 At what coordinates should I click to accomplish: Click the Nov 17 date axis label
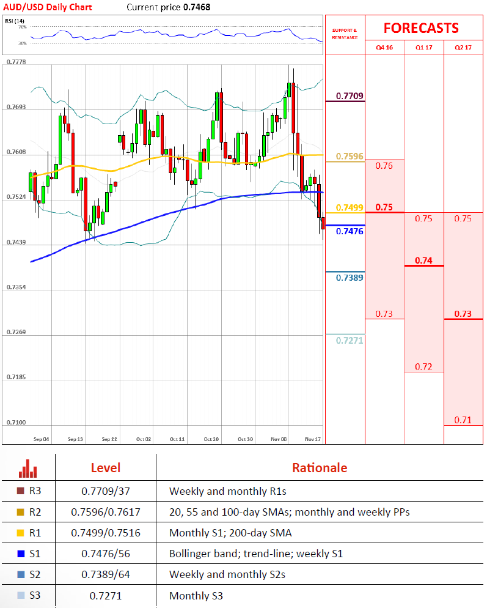coord(313,439)
